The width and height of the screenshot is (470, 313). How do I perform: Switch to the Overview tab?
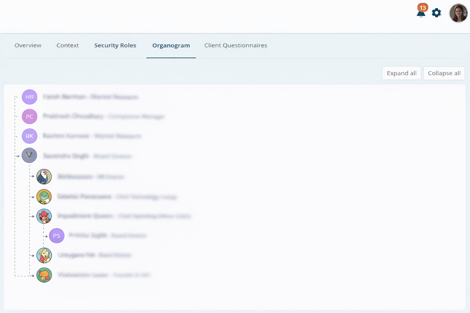tap(28, 45)
